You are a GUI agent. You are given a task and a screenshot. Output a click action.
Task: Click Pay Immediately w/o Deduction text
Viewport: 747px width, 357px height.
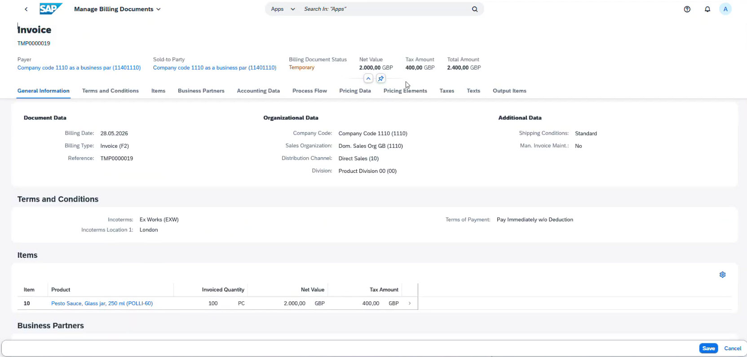[x=535, y=220]
